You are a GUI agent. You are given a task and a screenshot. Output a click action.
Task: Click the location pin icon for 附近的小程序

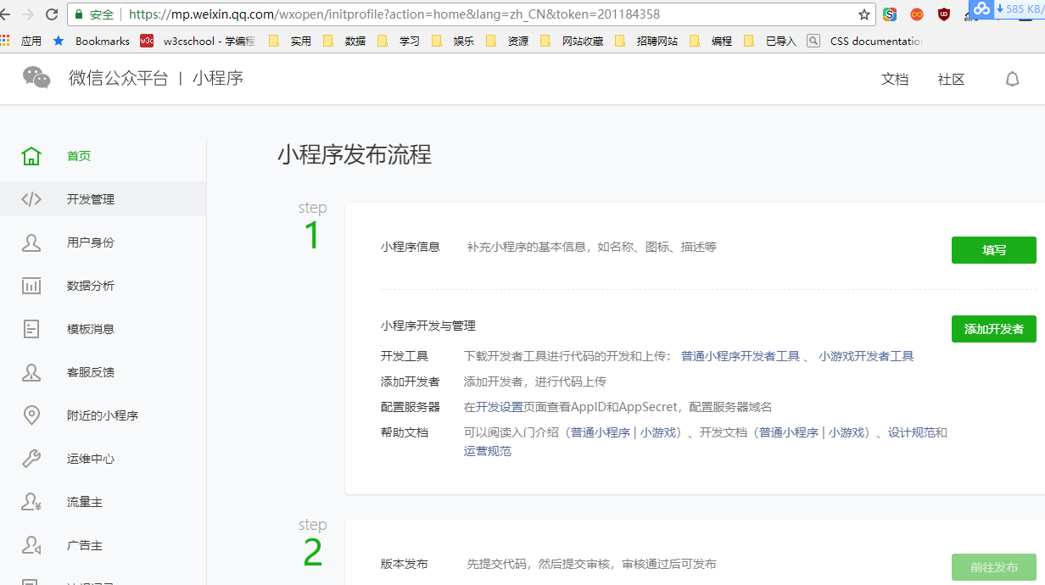[x=31, y=415]
